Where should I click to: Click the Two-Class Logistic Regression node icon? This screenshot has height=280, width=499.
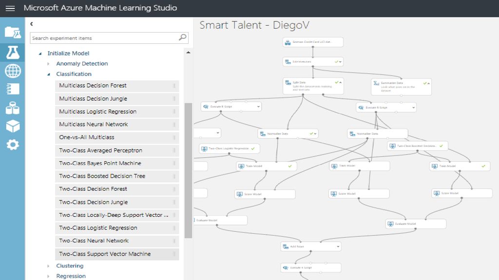coord(204,149)
